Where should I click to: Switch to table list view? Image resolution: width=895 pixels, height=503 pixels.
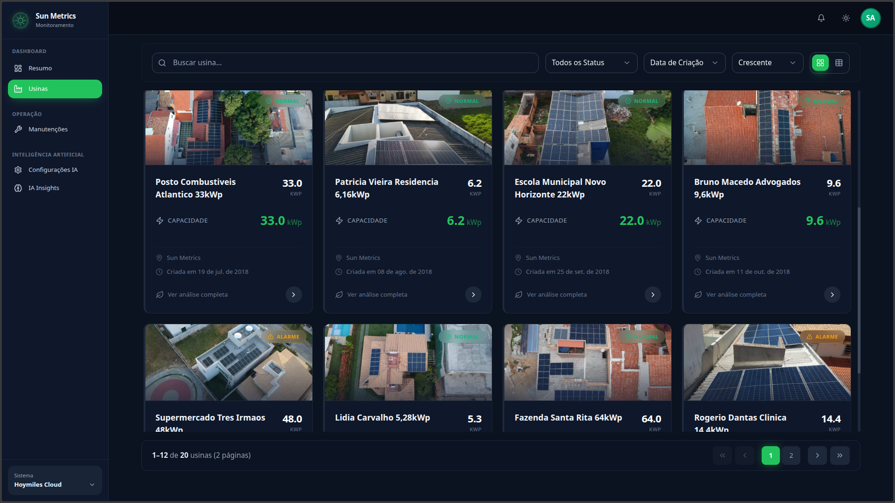pos(839,63)
